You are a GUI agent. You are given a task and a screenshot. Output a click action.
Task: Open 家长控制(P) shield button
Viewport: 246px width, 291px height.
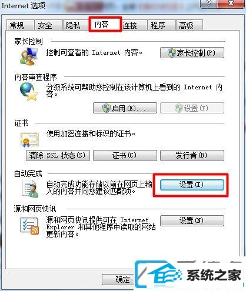[x=192, y=53]
